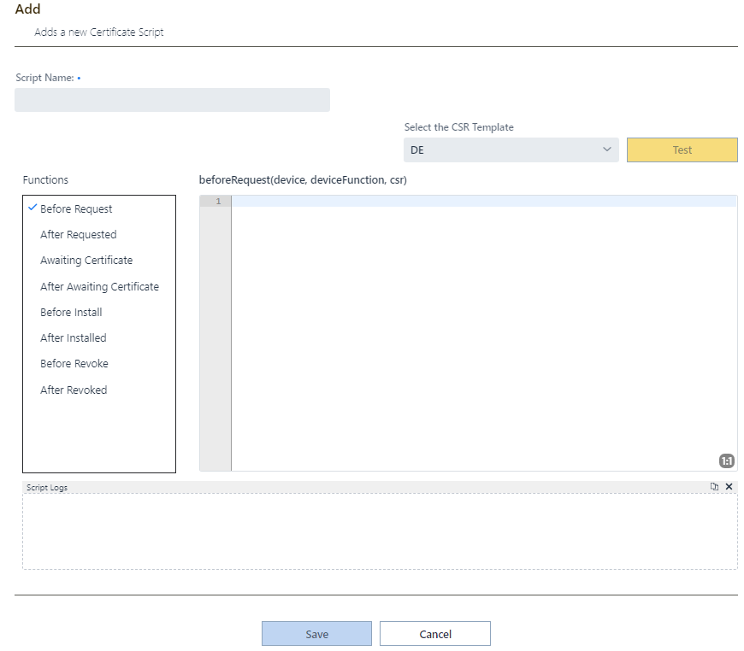744x651 pixels.
Task: Click line number 1 in the gutter
Action: click(x=218, y=202)
